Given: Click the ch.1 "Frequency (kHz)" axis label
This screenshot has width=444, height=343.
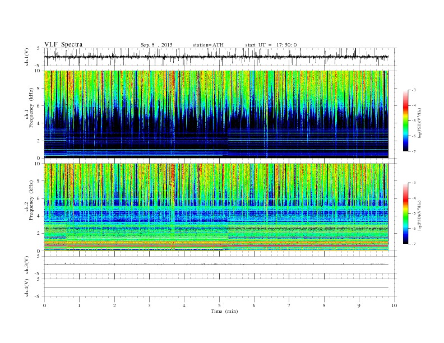Looking at the screenshot, I should click(x=31, y=108).
